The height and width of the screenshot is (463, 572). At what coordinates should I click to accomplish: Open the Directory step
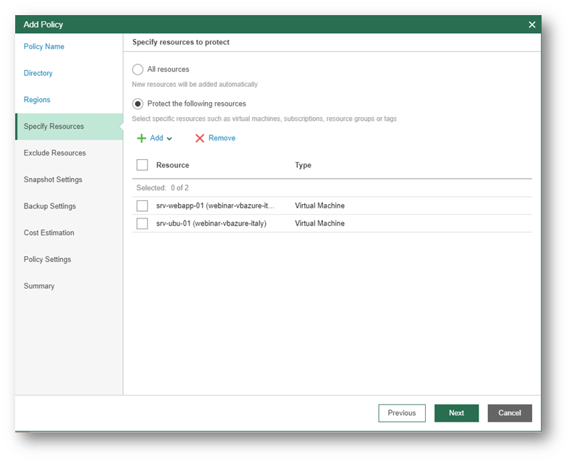click(x=38, y=73)
